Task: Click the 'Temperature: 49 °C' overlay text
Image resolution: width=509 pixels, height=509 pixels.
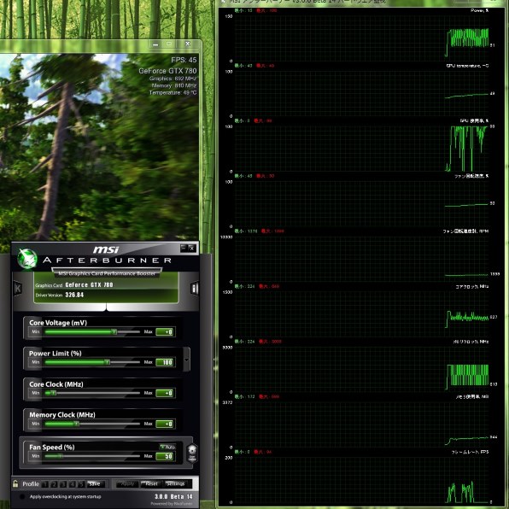Action: [x=173, y=93]
